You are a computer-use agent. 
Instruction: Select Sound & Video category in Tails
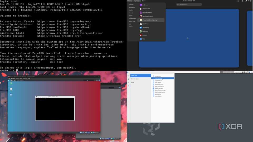coord(132,18)
